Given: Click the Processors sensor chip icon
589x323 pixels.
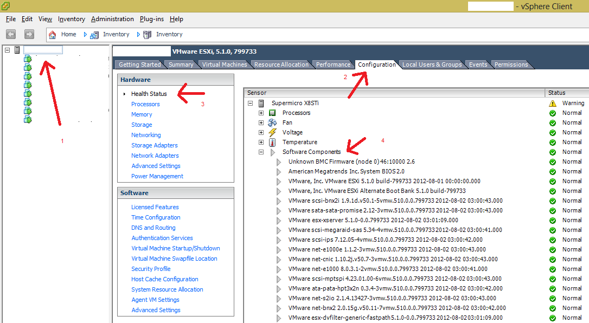Looking at the screenshot, I should click(272, 113).
